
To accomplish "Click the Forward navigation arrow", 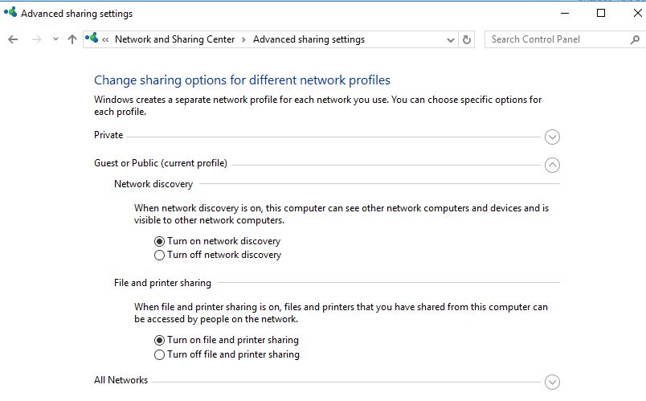I will tap(36, 39).
